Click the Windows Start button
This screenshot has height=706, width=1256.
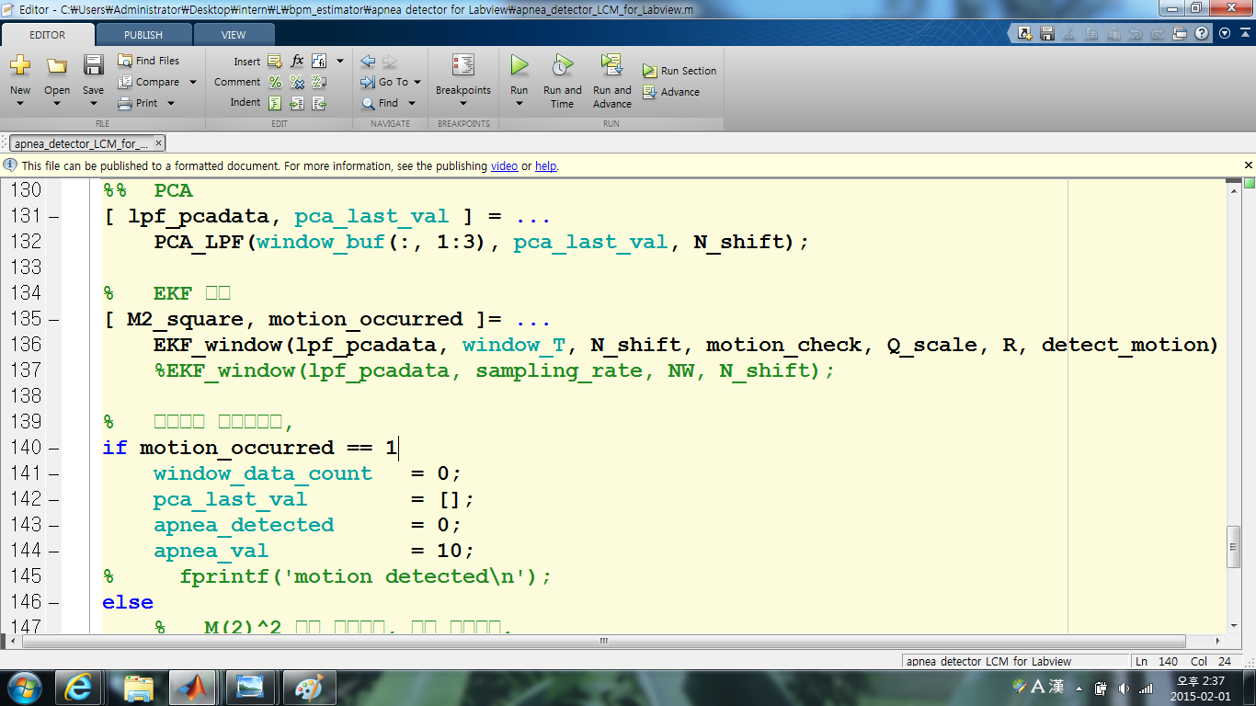click(x=24, y=687)
